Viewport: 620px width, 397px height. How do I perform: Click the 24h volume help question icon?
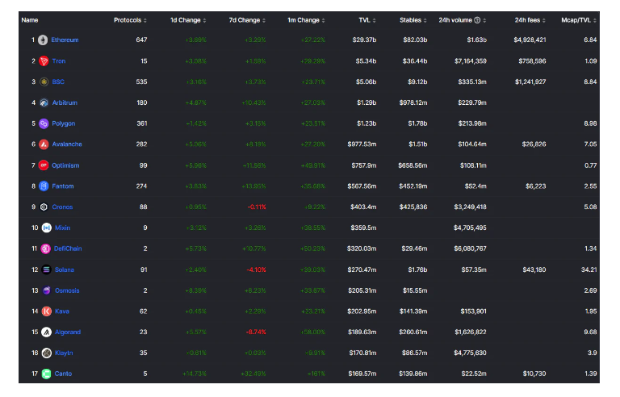click(477, 20)
